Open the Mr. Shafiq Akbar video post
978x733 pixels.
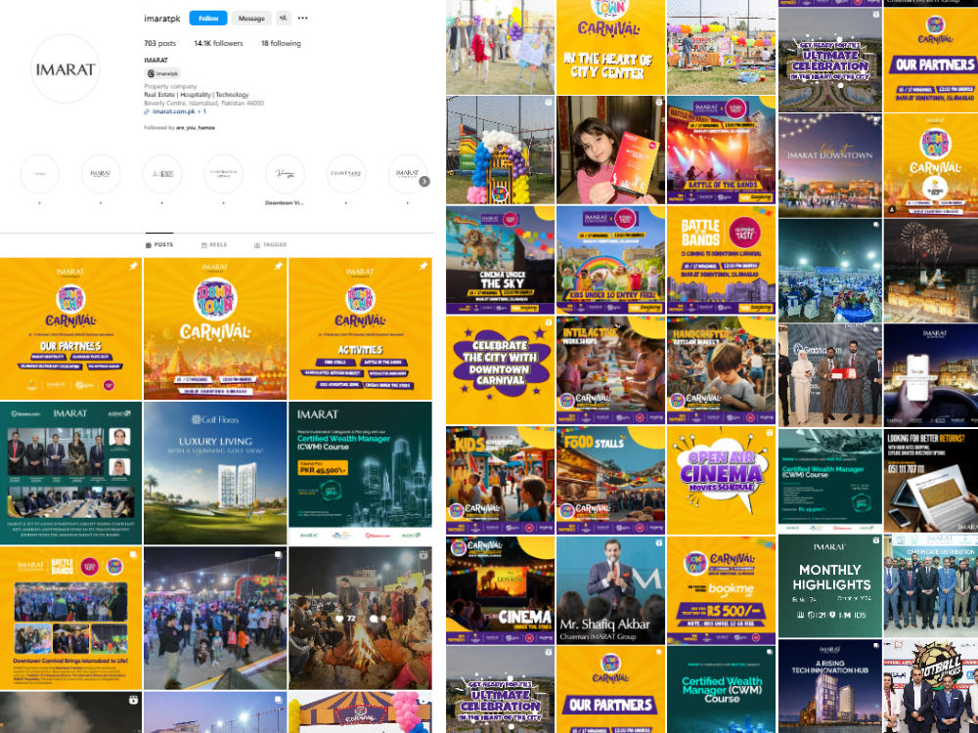[x=610, y=590]
